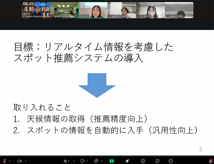Toggle the camera video button
This screenshot has height=164, width=214.
coord(19,161)
